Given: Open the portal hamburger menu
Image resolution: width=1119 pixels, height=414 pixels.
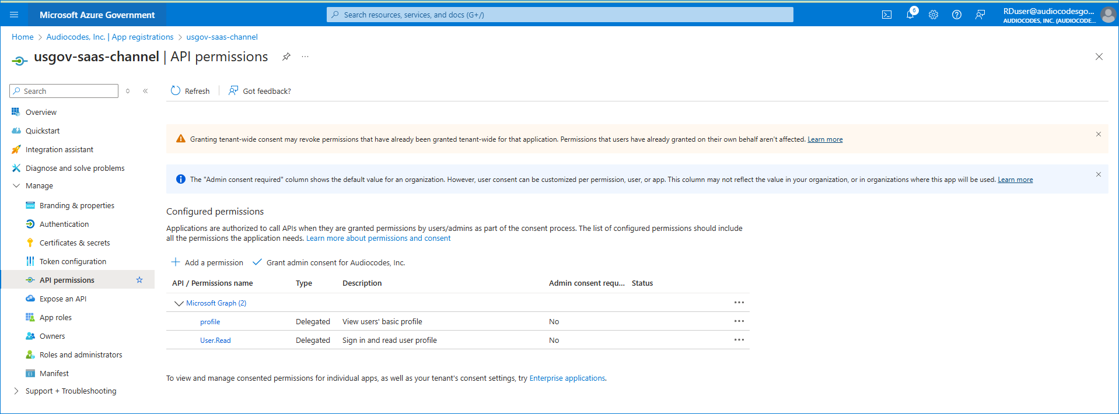Looking at the screenshot, I should (14, 15).
